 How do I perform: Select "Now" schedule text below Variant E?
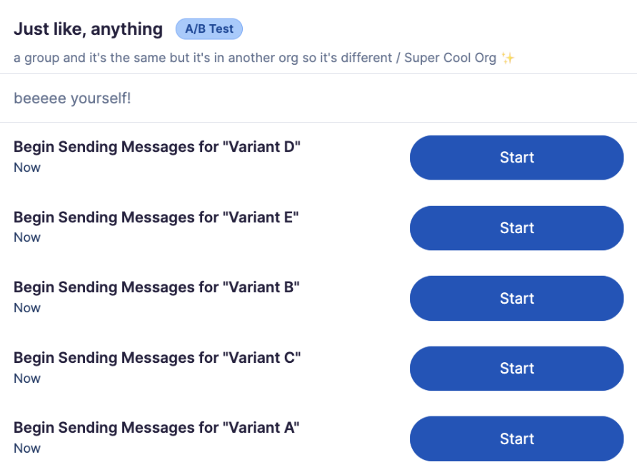[x=27, y=237]
